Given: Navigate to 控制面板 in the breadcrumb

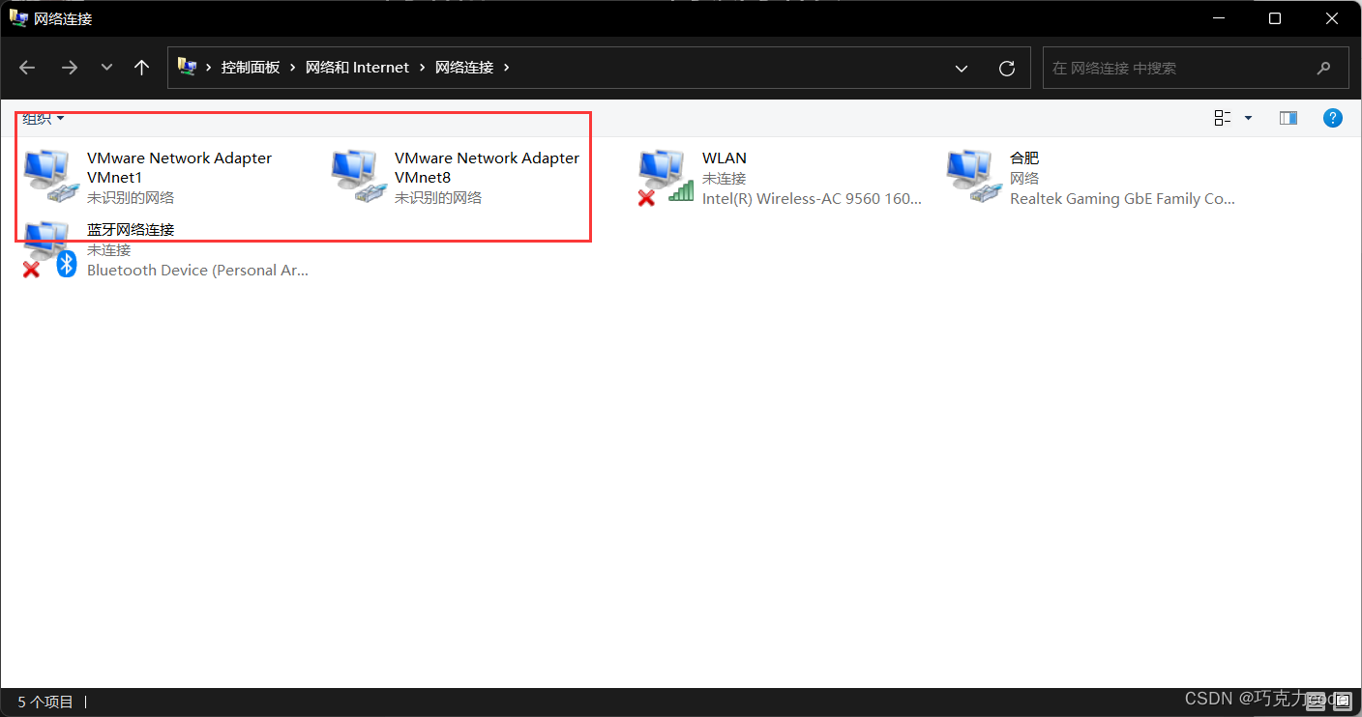Looking at the screenshot, I should [x=251, y=68].
